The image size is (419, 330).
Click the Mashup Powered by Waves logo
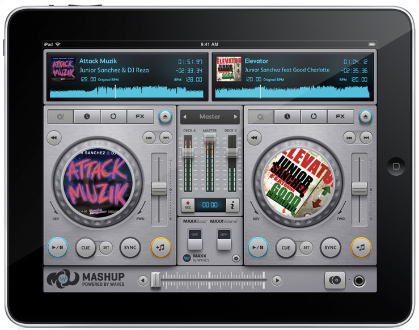[x=86, y=278]
